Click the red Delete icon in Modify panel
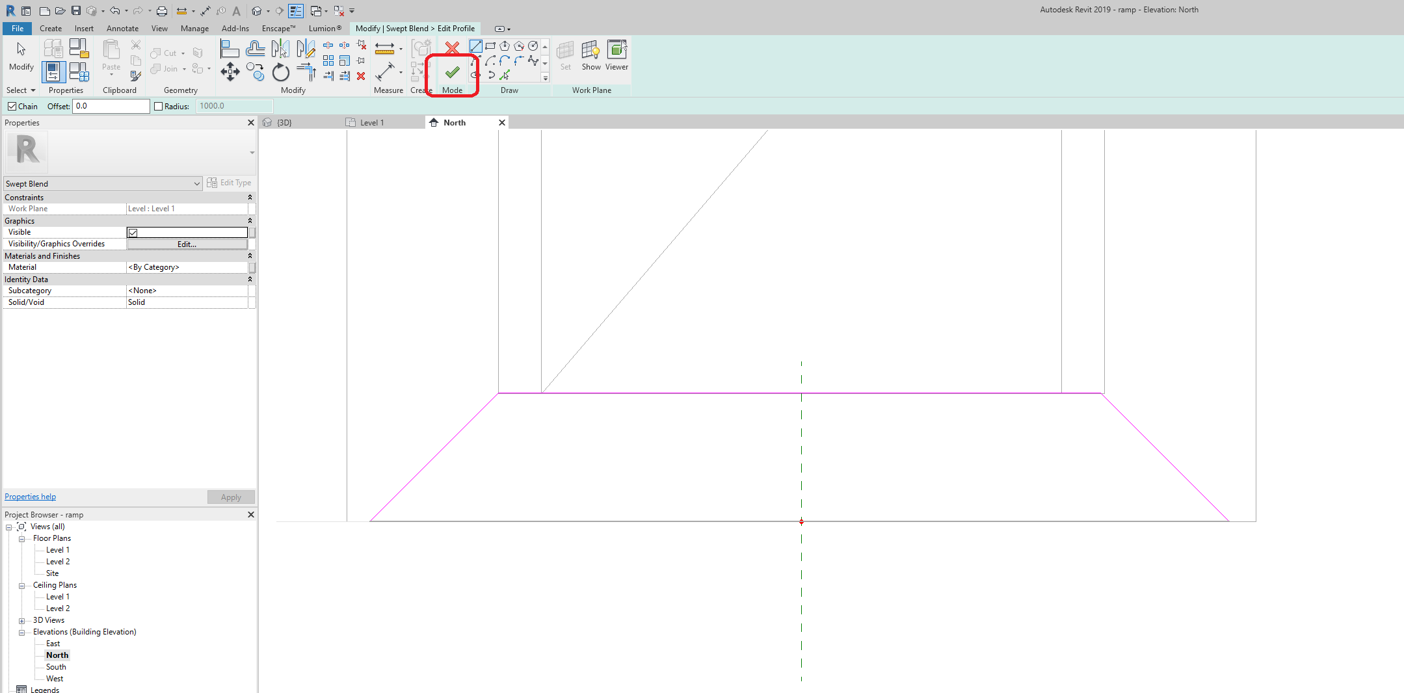1404x693 pixels. point(361,76)
